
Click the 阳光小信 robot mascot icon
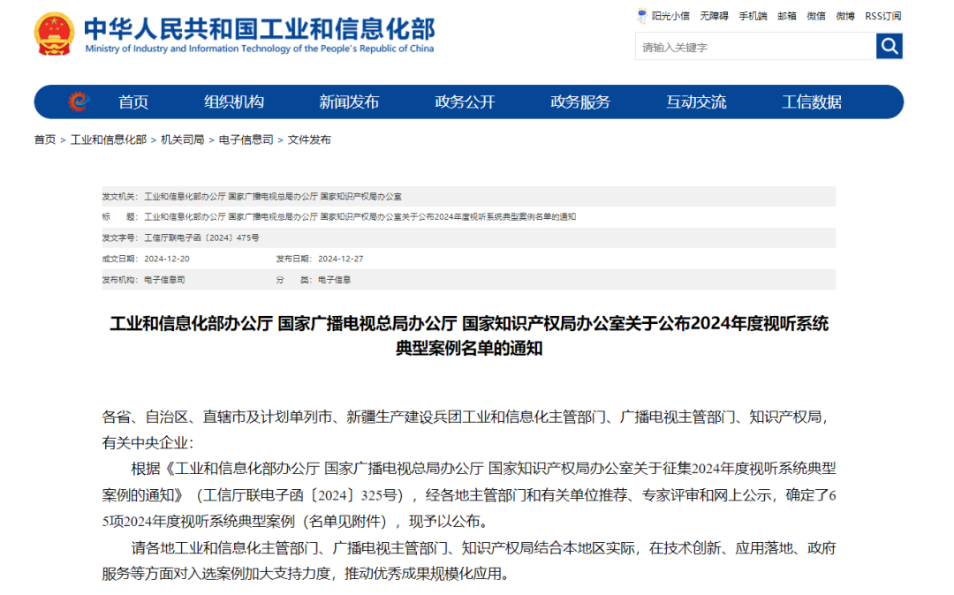[642, 15]
